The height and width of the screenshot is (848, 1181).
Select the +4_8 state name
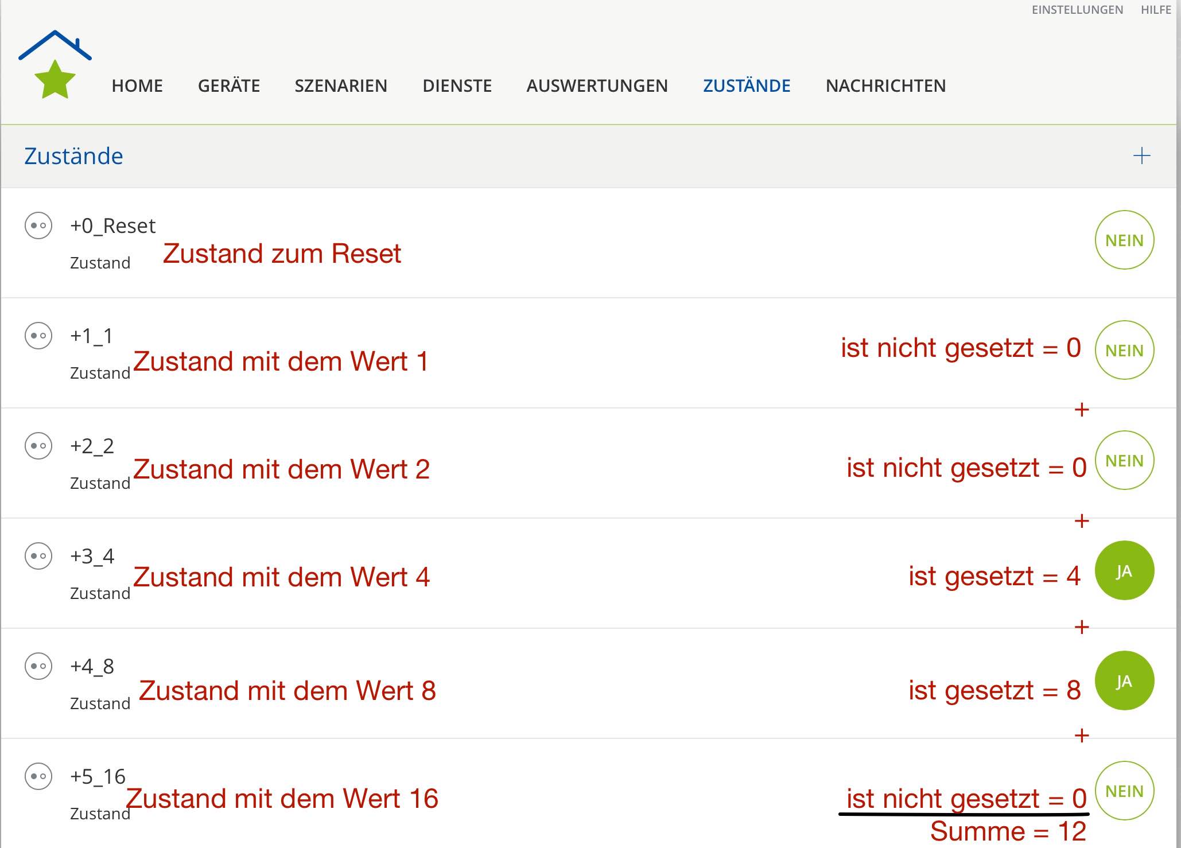click(x=92, y=666)
